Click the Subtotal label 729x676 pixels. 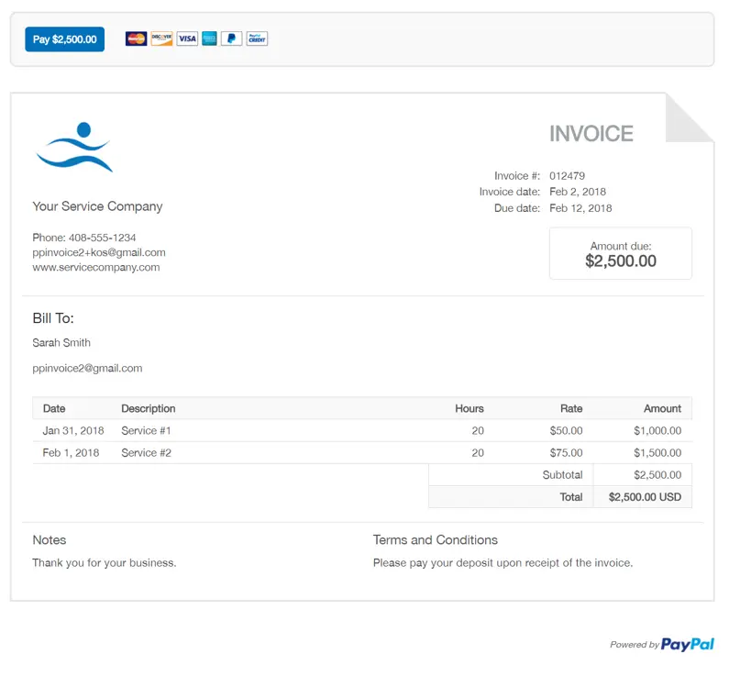point(562,475)
